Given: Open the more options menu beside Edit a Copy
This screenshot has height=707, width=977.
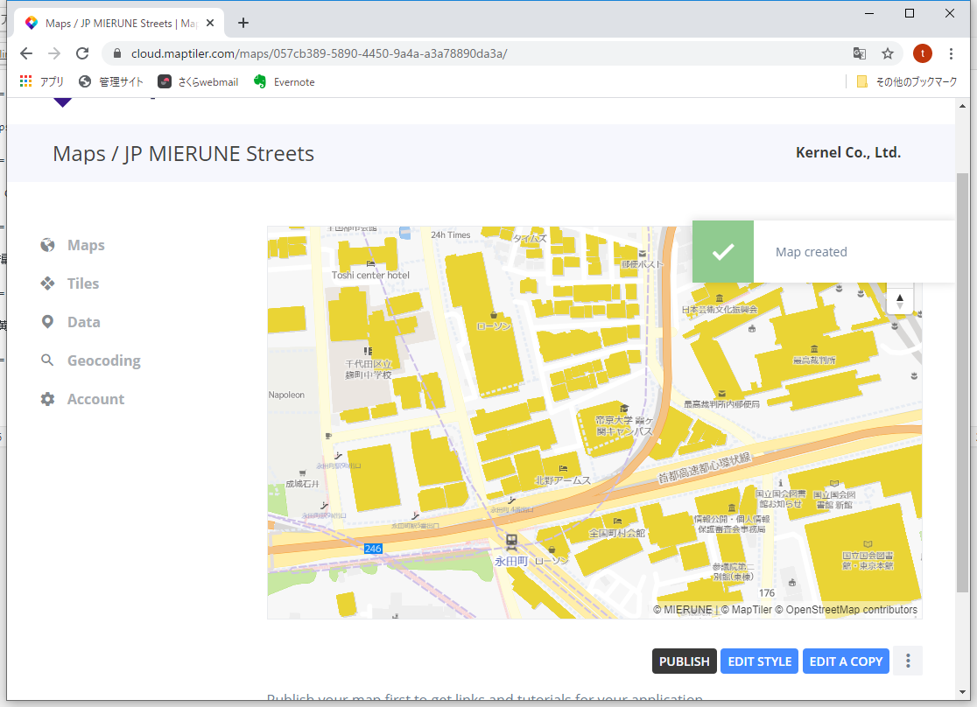Looking at the screenshot, I should click(908, 661).
